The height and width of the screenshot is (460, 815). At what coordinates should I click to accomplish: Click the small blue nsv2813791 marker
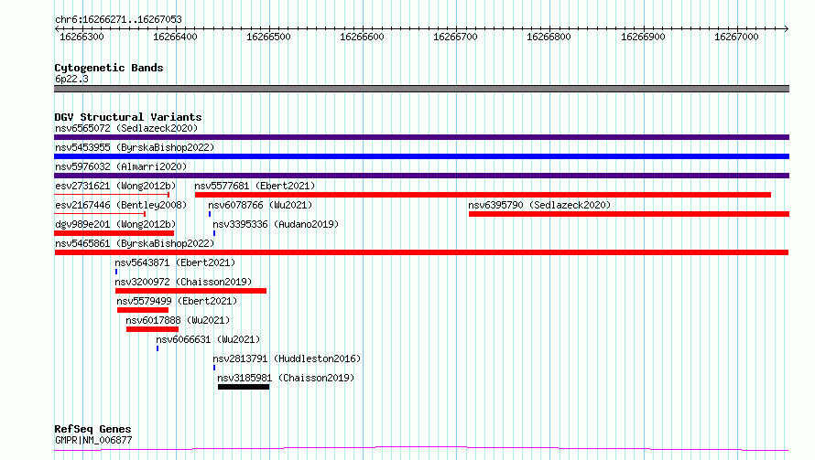tap(214, 368)
